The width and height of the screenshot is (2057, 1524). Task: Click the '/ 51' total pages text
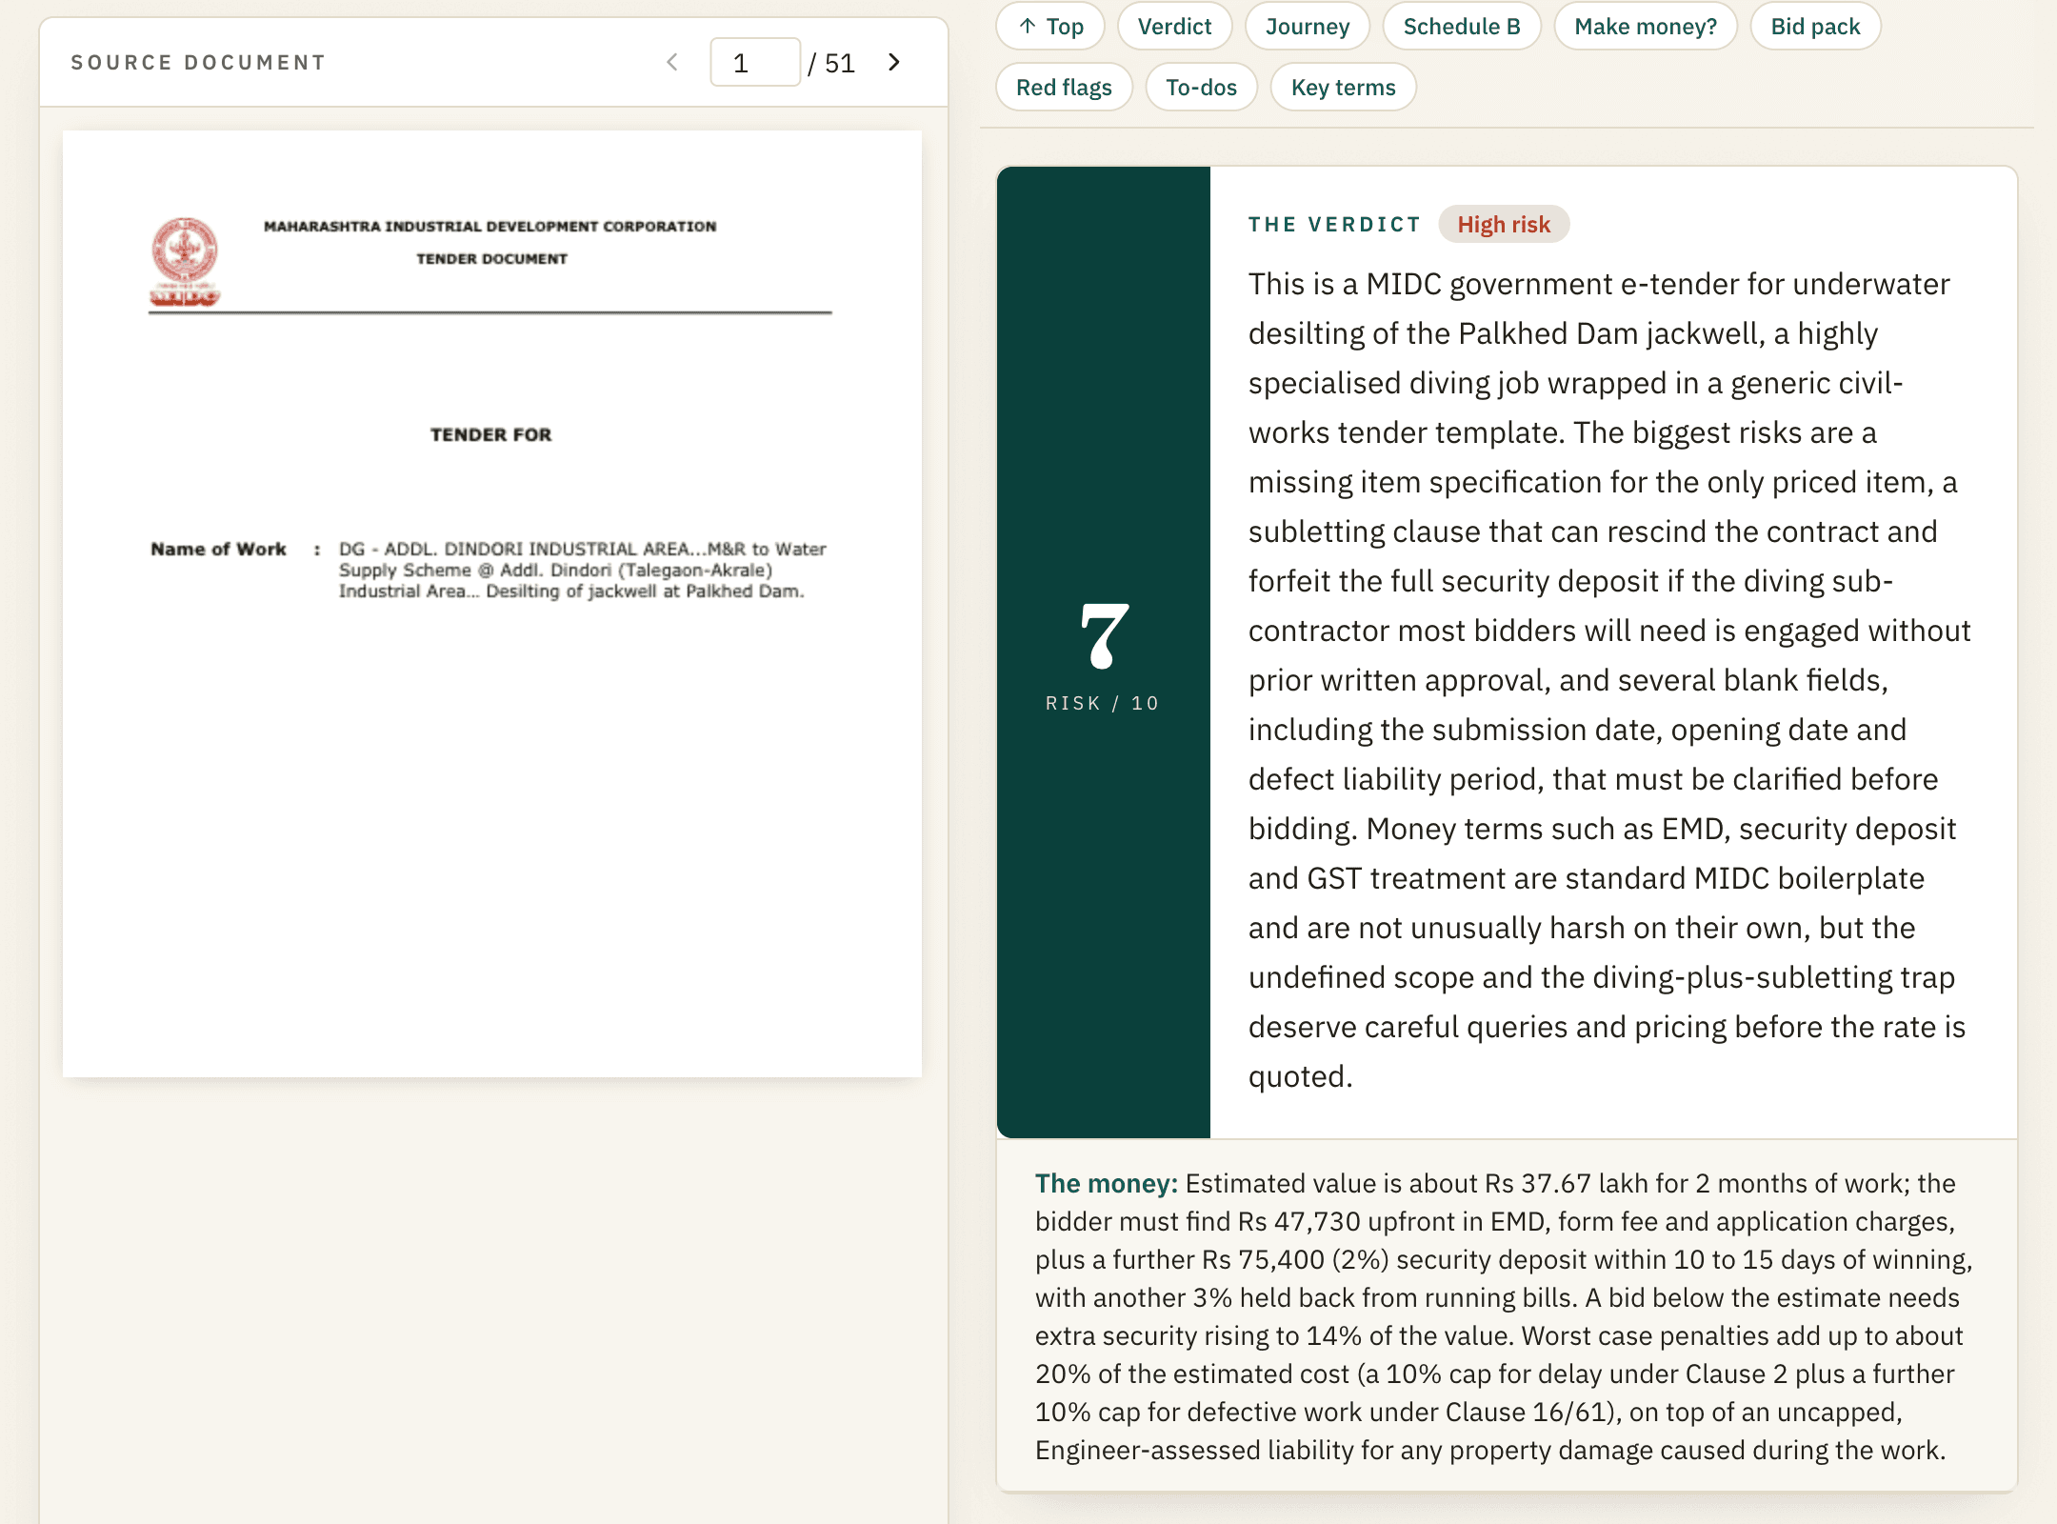[831, 64]
